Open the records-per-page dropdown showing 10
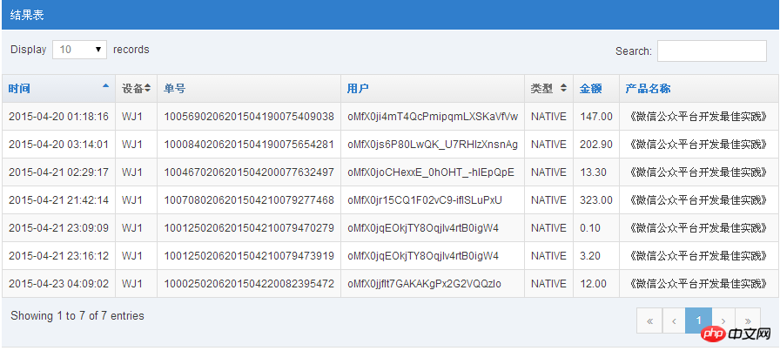The image size is (780, 351). 79,50
